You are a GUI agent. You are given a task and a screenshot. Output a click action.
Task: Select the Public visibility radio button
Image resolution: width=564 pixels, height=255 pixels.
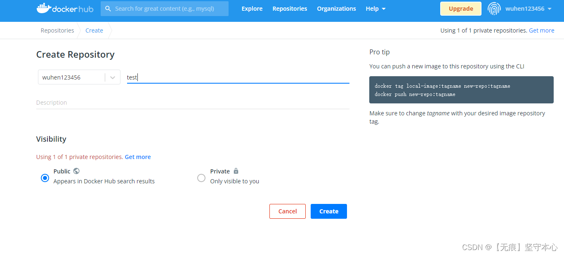pyautogui.click(x=45, y=178)
